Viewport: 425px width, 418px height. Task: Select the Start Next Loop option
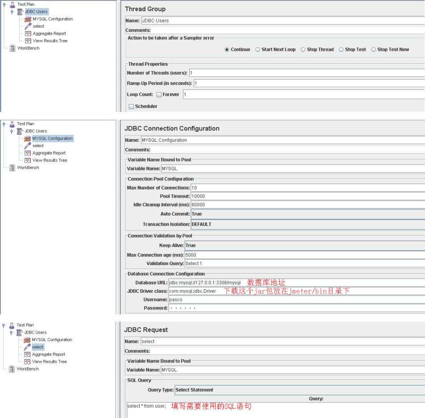[258, 50]
